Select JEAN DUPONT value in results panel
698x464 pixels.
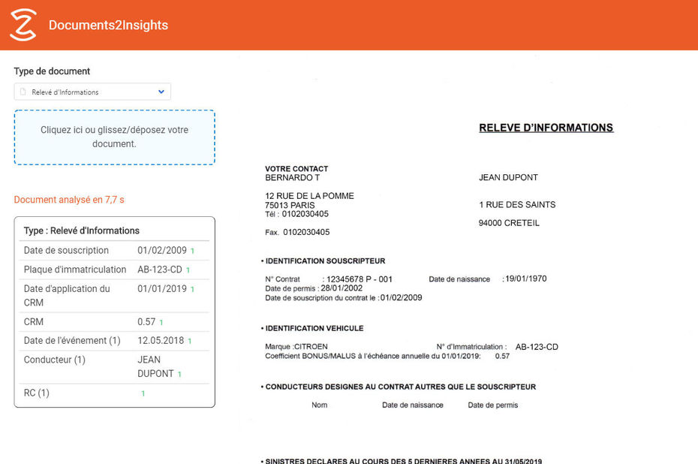tap(155, 366)
